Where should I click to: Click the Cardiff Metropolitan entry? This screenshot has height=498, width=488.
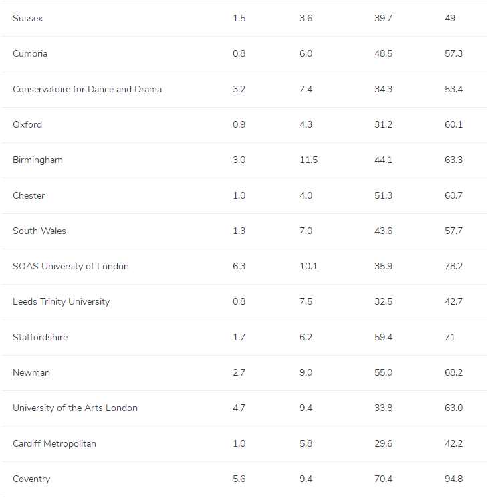click(54, 444)
